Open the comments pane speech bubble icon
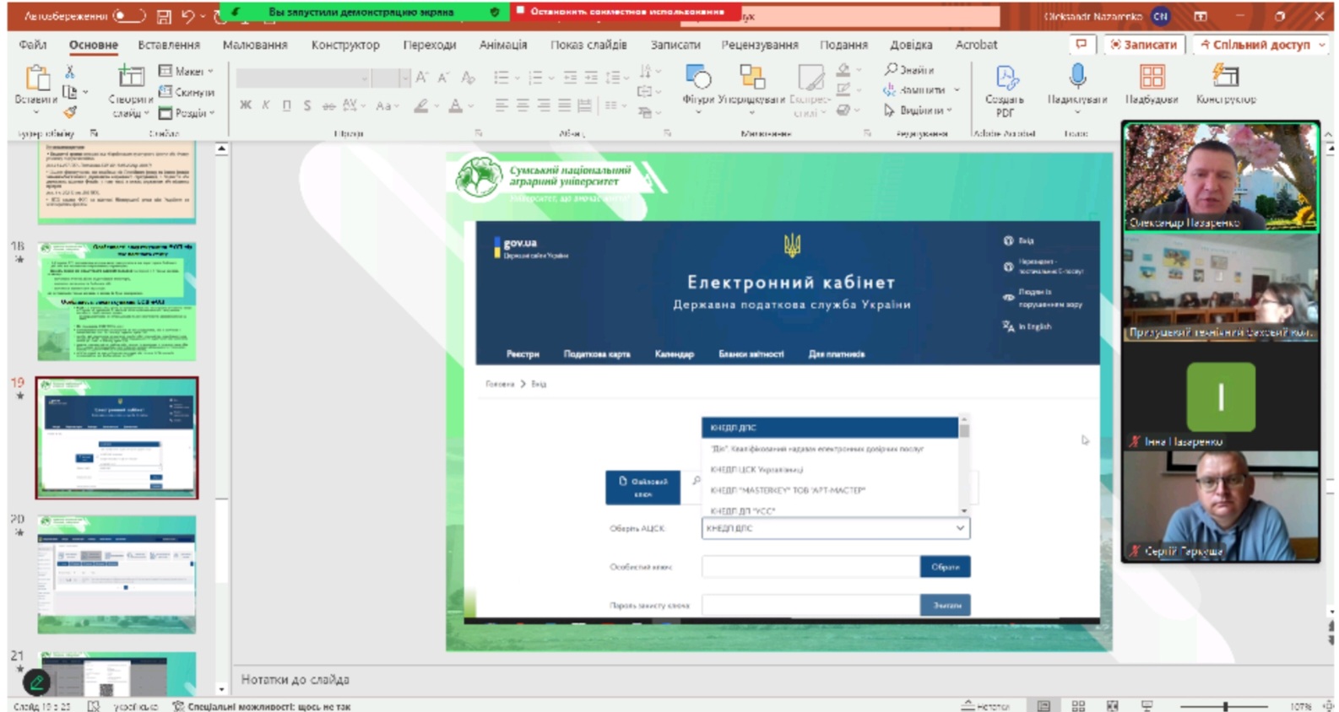The height and width of the screenshot is (712, 1339). pyautogui.click(x=1081, y=44)
